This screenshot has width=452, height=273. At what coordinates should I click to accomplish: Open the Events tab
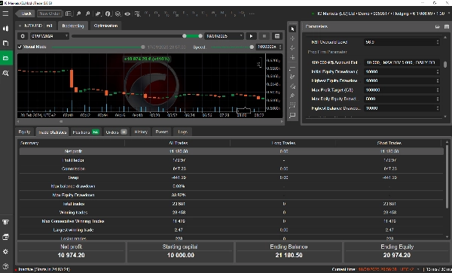[162, 132]
